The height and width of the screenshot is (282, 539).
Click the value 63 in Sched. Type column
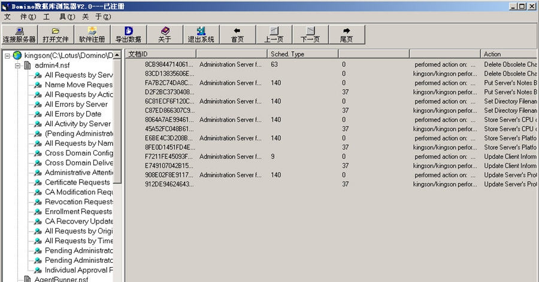point(274,65)
